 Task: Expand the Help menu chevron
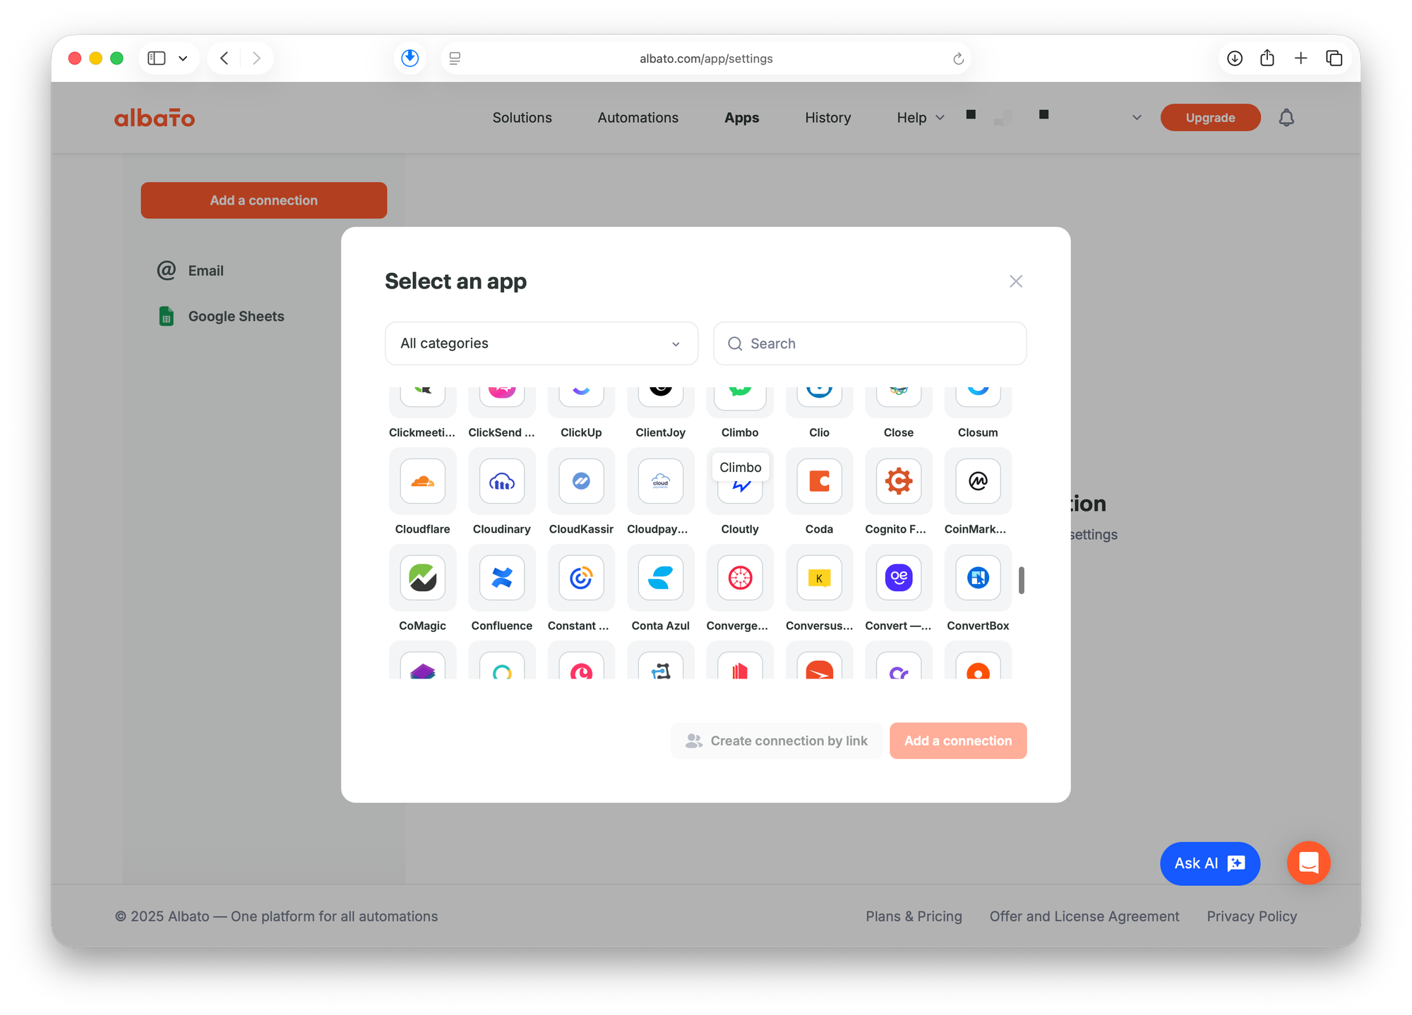coord(940,118)
